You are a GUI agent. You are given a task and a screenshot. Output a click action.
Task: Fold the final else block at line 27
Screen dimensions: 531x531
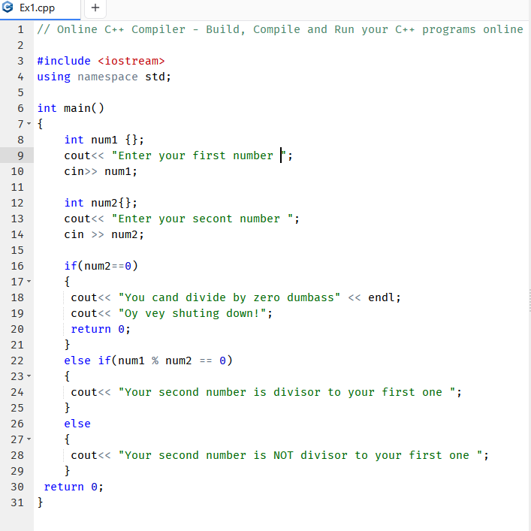coord(28,439)
